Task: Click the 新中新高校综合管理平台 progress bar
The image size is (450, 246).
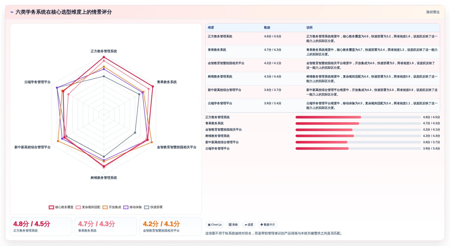Action: [x=358, y=142]
